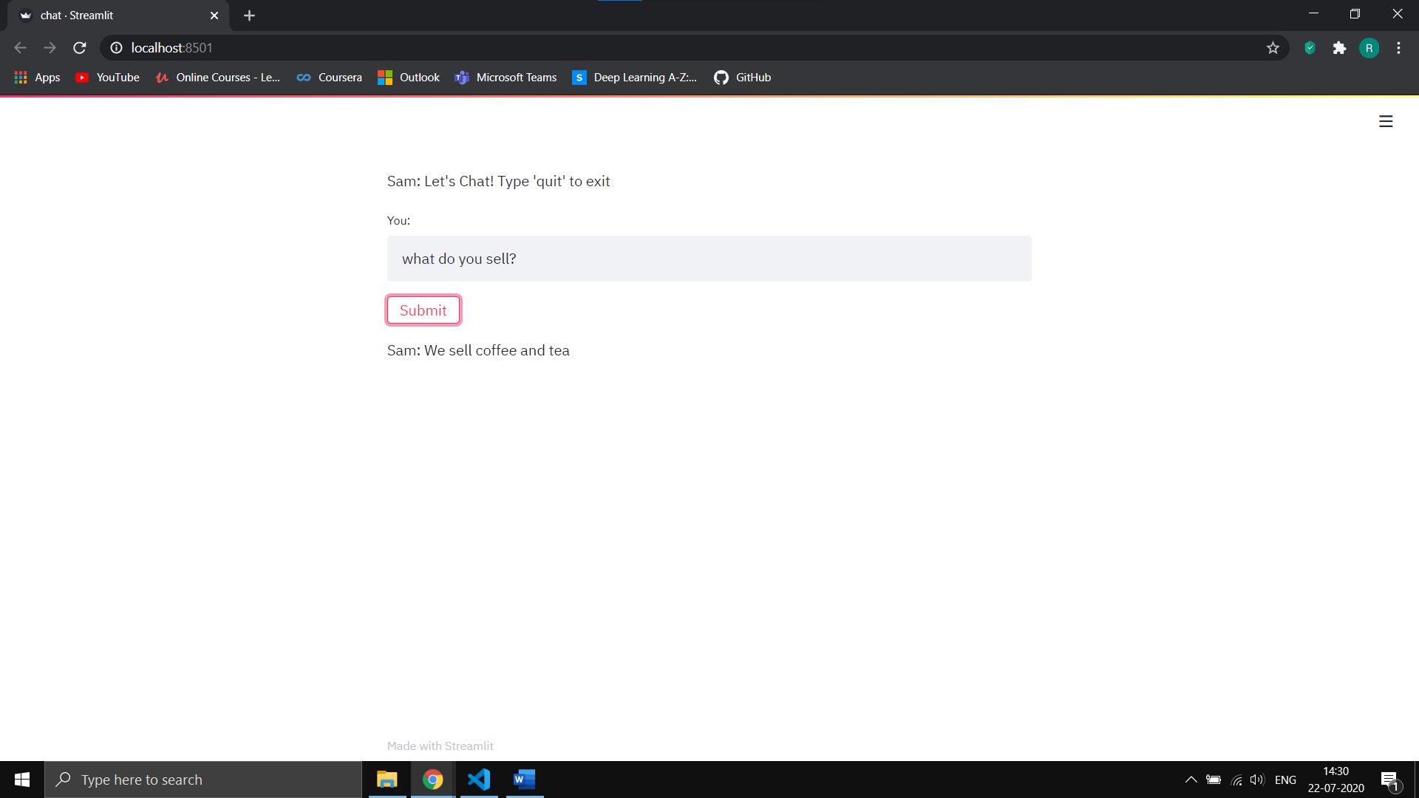Open the Chrome three-dot menu
Image resolution: width=1419 pixels, height=798 pixels.
(1398, 48)
